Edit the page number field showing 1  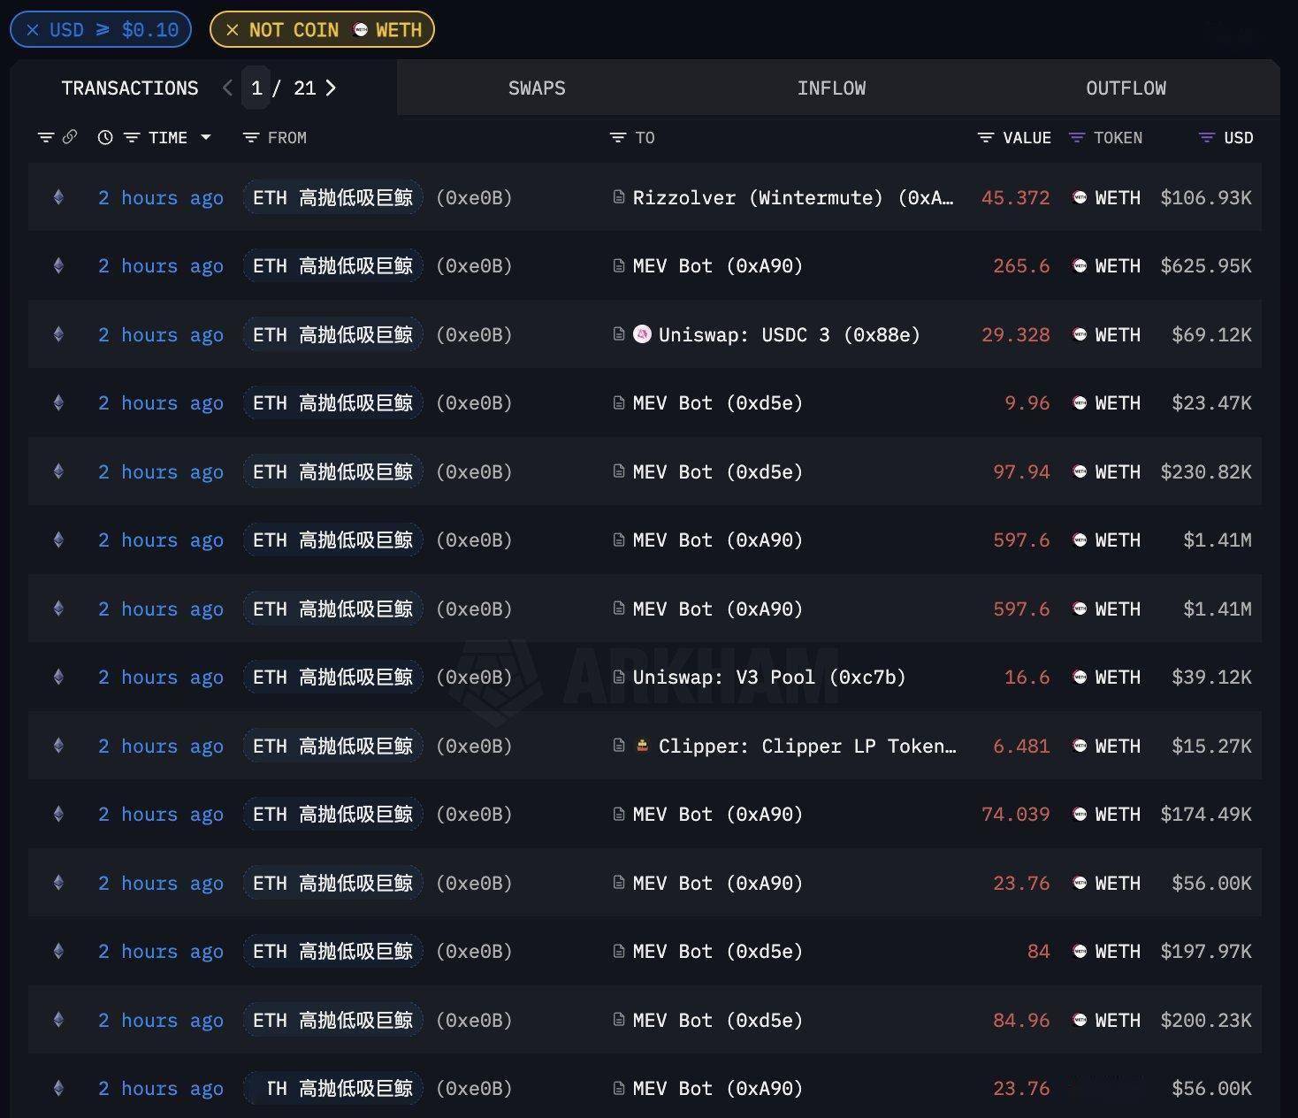[x=256, y=88]
